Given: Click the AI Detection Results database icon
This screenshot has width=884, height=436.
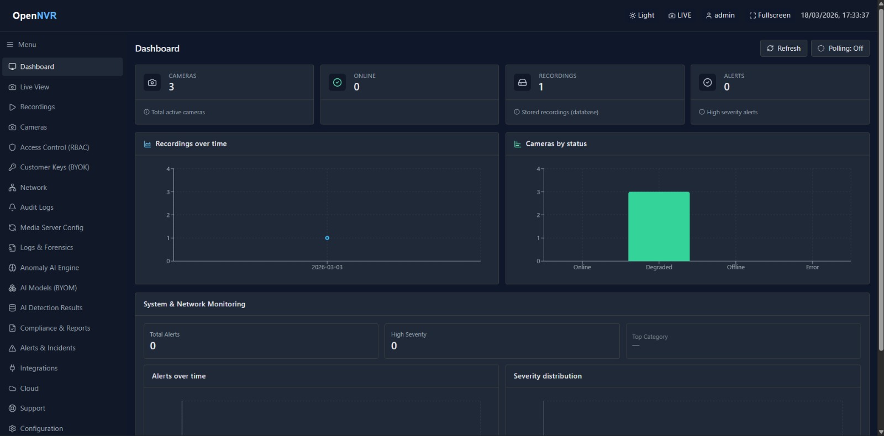Looking at the screenshot, I should tap(12, 308).
